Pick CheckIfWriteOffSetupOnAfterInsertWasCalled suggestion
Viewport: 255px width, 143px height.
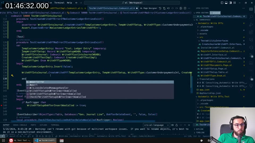(100, 97)
